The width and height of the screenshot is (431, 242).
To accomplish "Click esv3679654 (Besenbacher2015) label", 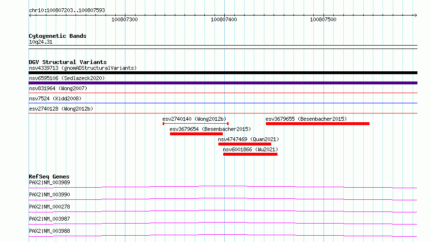I will tap(210, 129).
